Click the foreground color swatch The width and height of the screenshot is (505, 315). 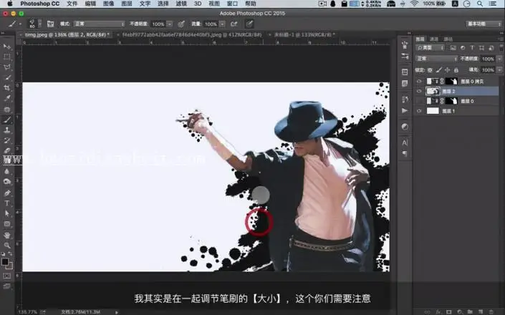tap(5, 261)
